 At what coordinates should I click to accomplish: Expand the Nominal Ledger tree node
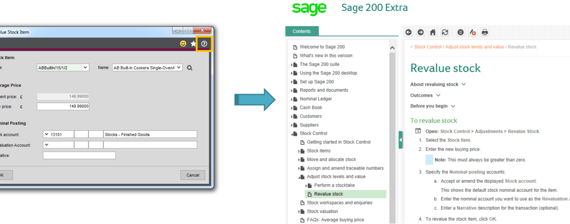tap(292, 99)
